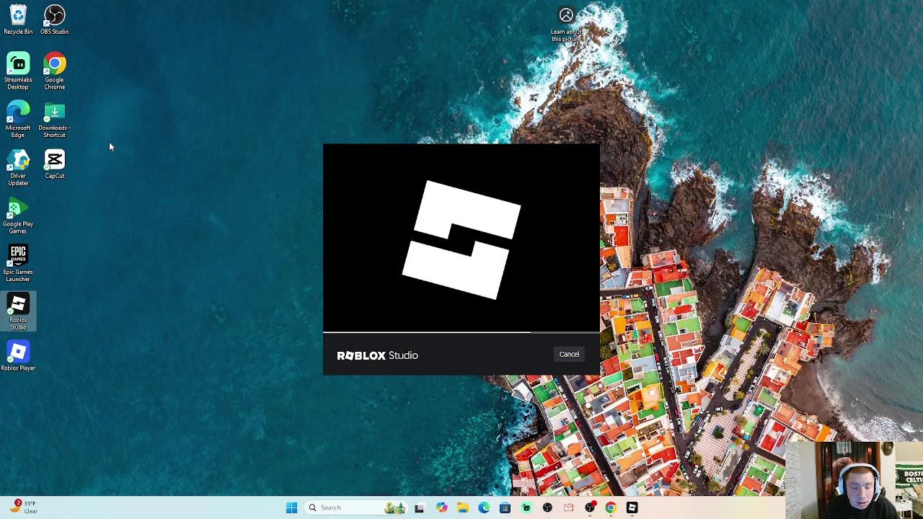Image resolution: width=923 pixels, height=519 pixels.
Task: Select the Roblox Player desktop icon
Action: point(18,357)
